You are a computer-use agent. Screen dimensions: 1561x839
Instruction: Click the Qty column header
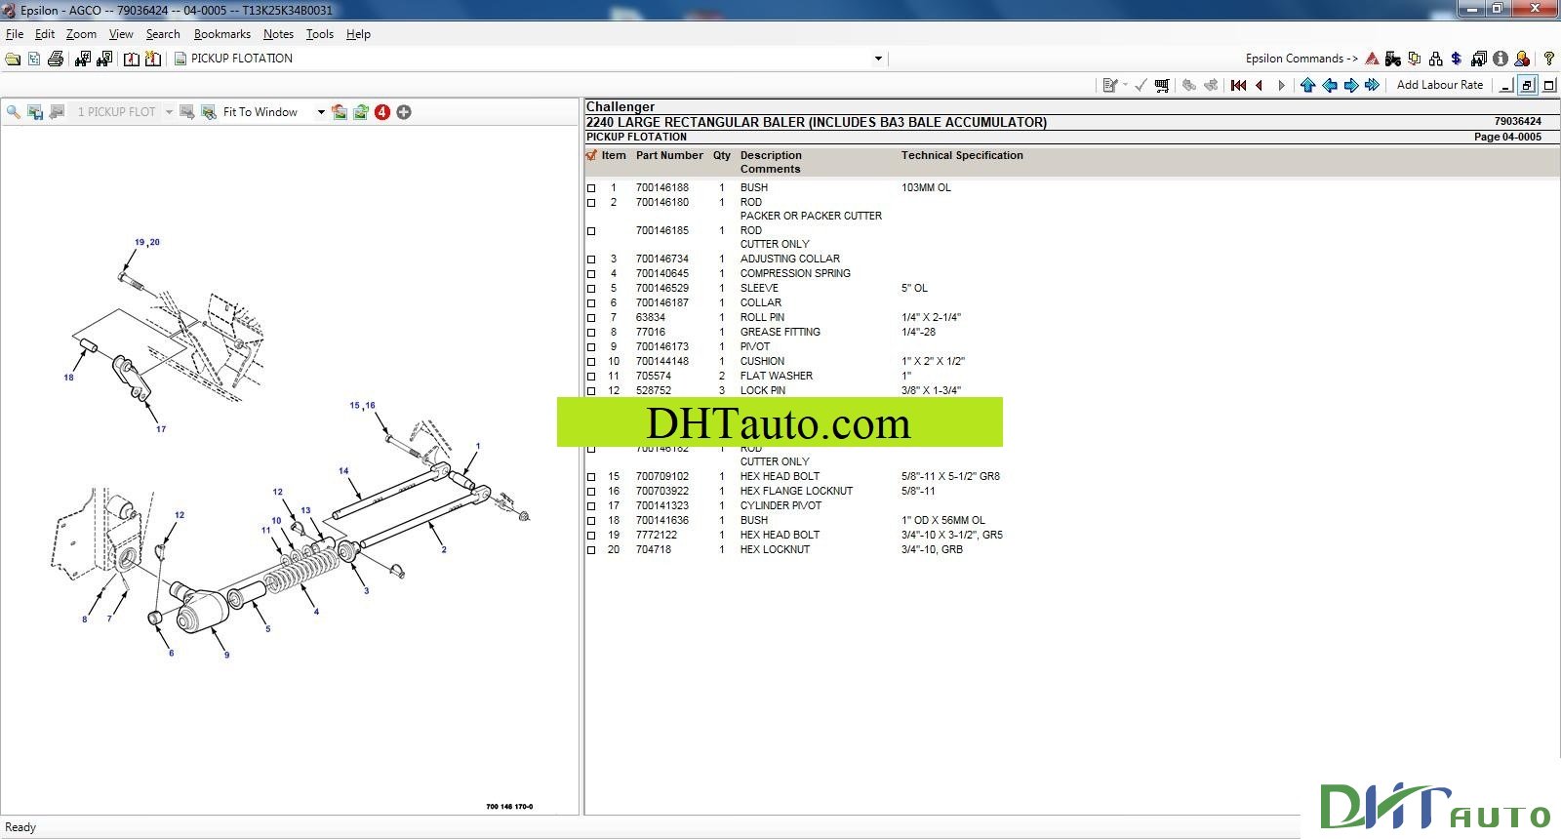tap(722, 155)
